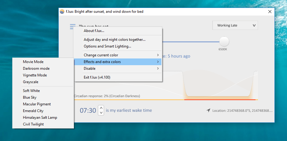
Task: Select Civil Twilight color
Action: (43, 124)
